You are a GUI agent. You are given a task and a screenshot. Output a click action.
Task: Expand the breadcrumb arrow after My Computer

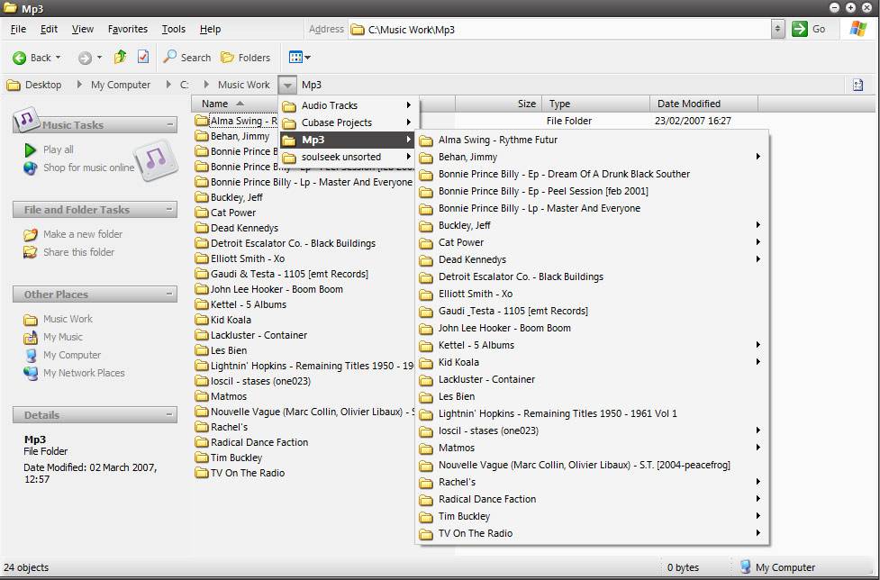168,85
